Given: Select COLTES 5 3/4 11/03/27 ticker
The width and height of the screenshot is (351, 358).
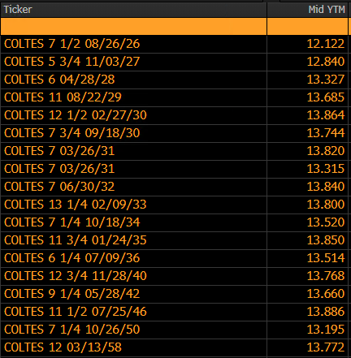Looking at the screenshot, I should pos(71,62).
